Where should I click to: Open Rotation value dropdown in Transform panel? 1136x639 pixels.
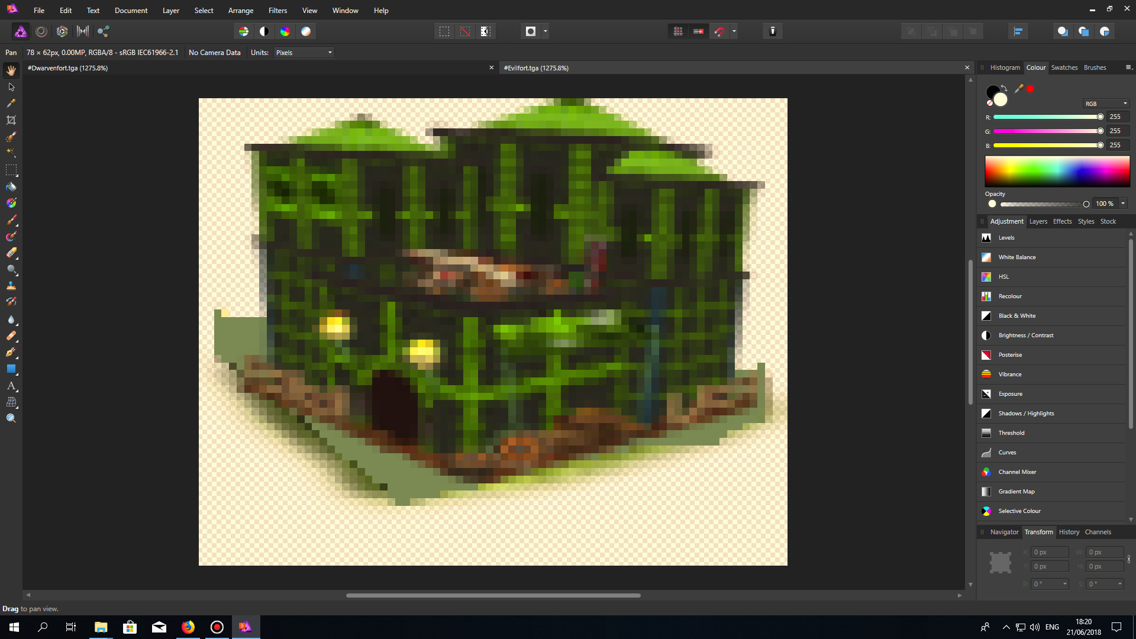pyautogui.click(x=1065, y=584)
